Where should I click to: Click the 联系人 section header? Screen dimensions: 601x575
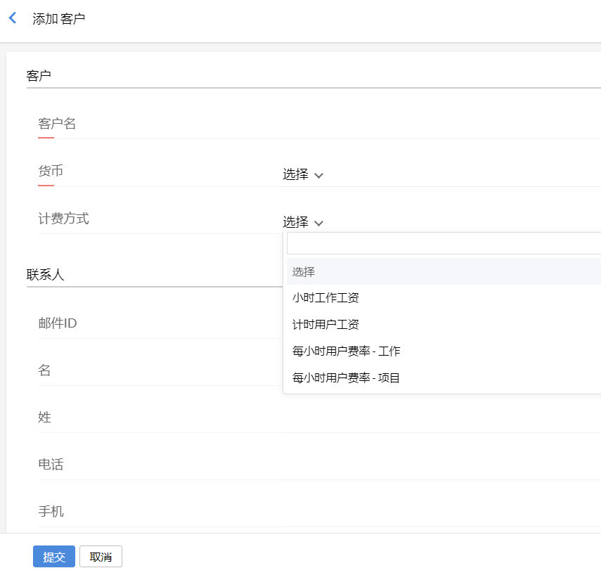[x=46, y=275]
